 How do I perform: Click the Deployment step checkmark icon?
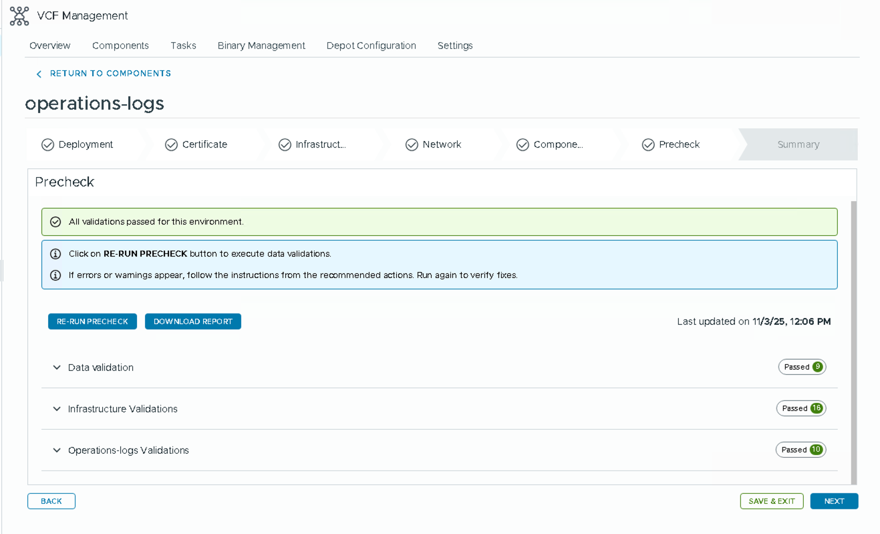click(47, 145)
